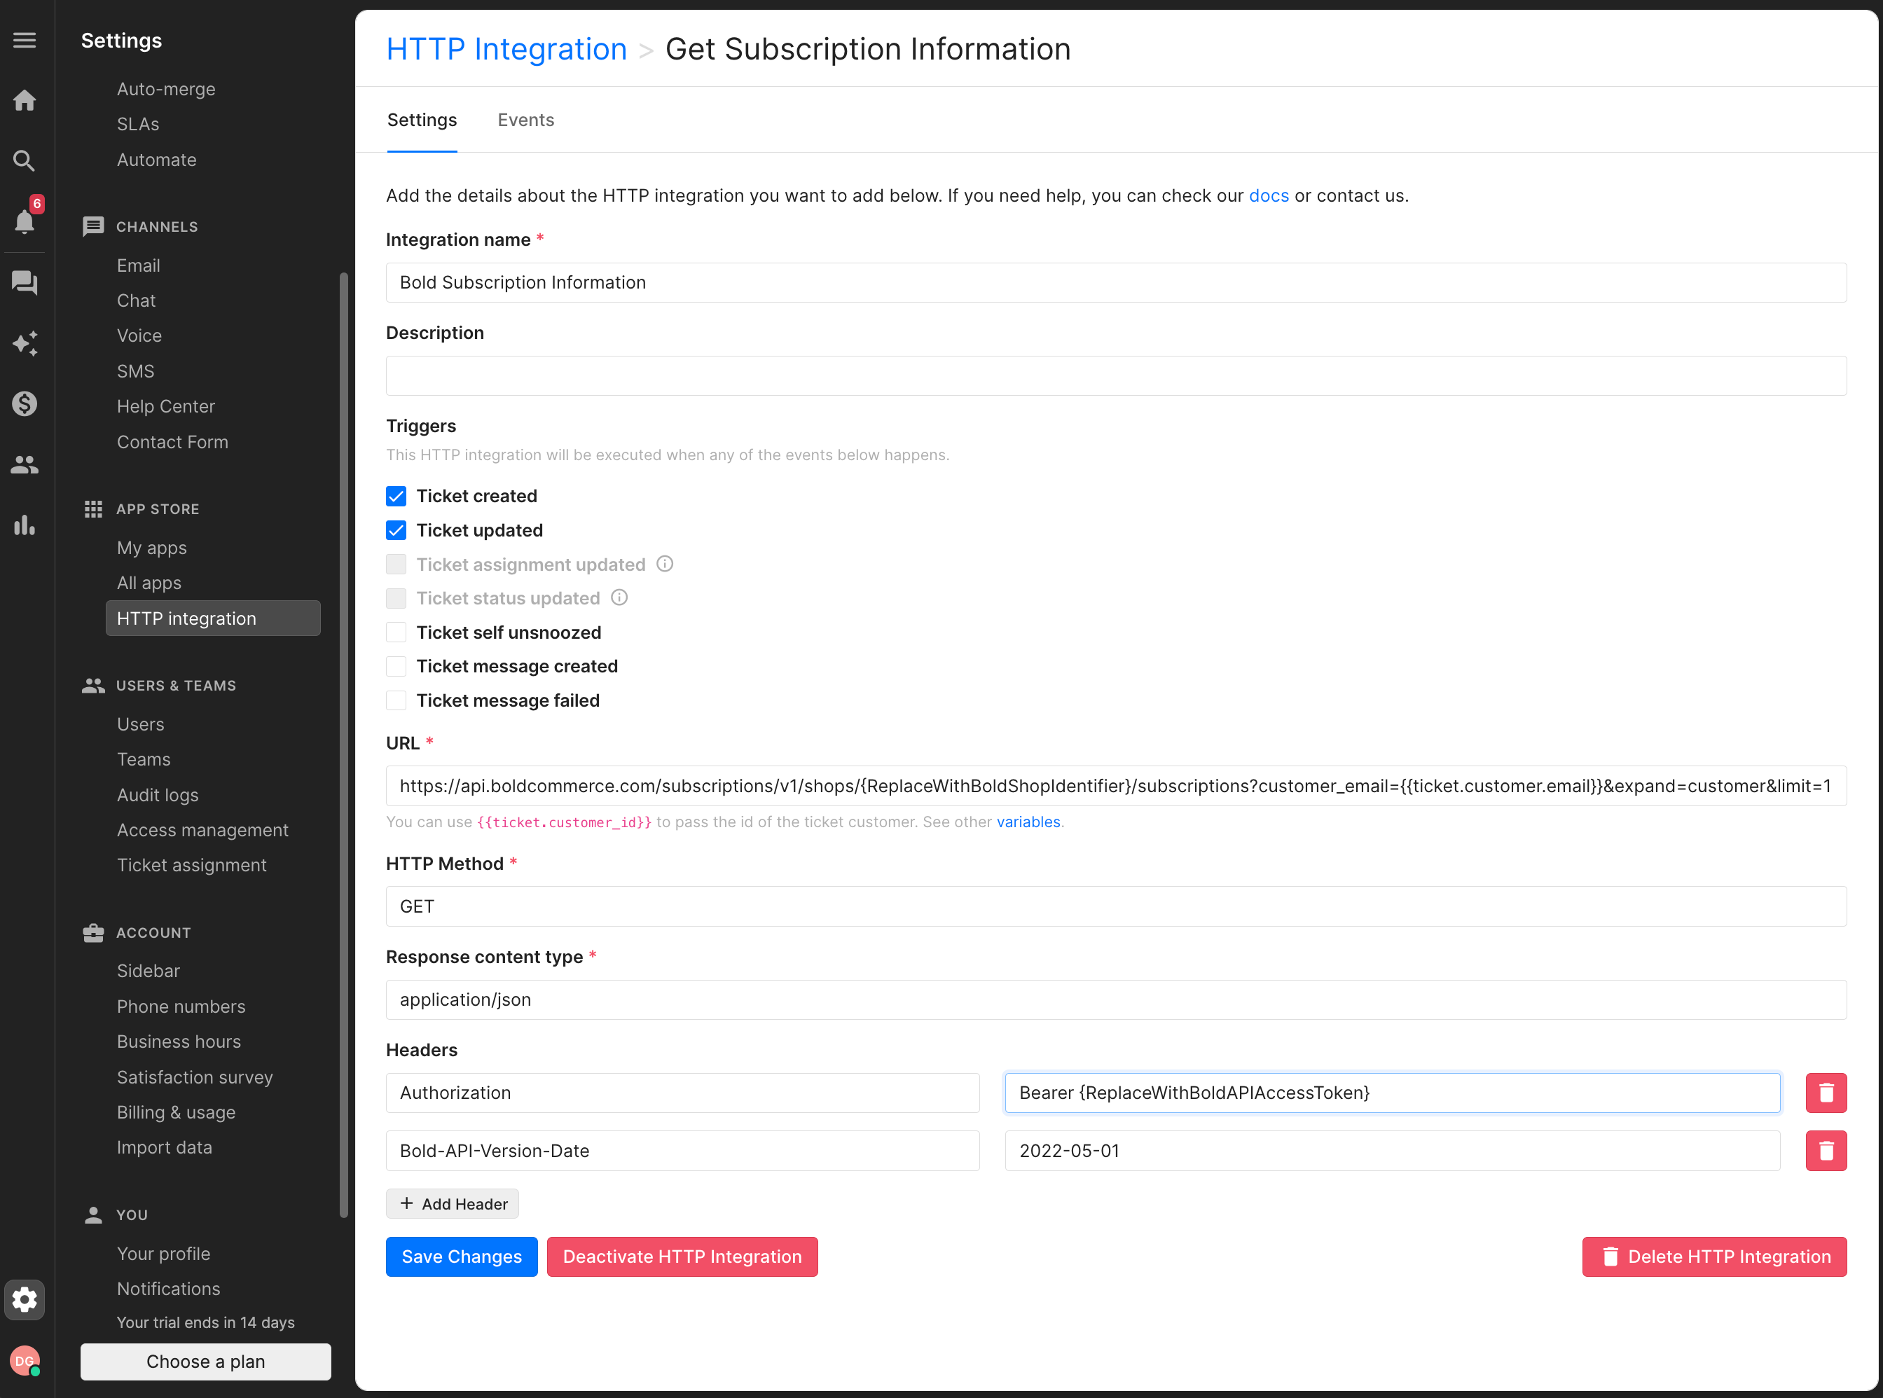Focus the Integration name field
This screenshot has height=1398, width=1883.
[1115, 283]
